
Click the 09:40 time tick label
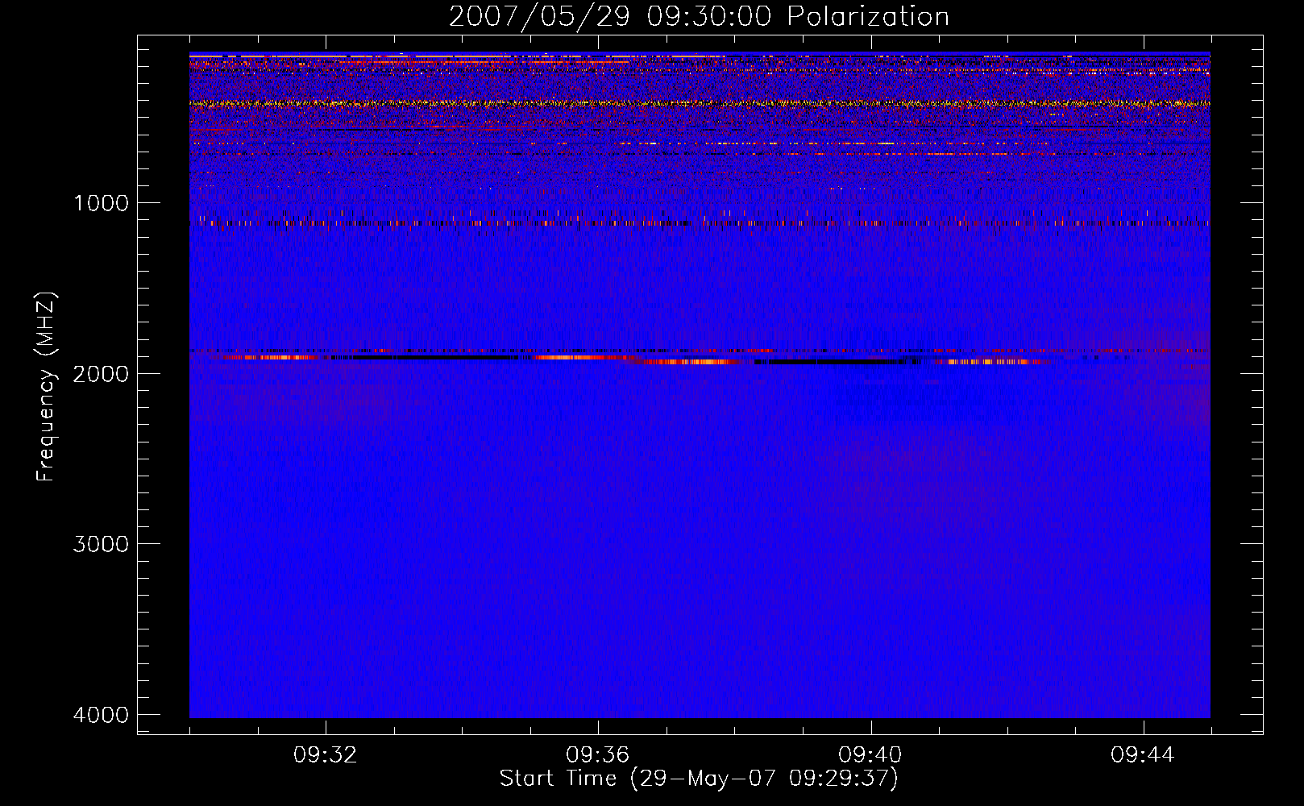click(x=870, y=755)
